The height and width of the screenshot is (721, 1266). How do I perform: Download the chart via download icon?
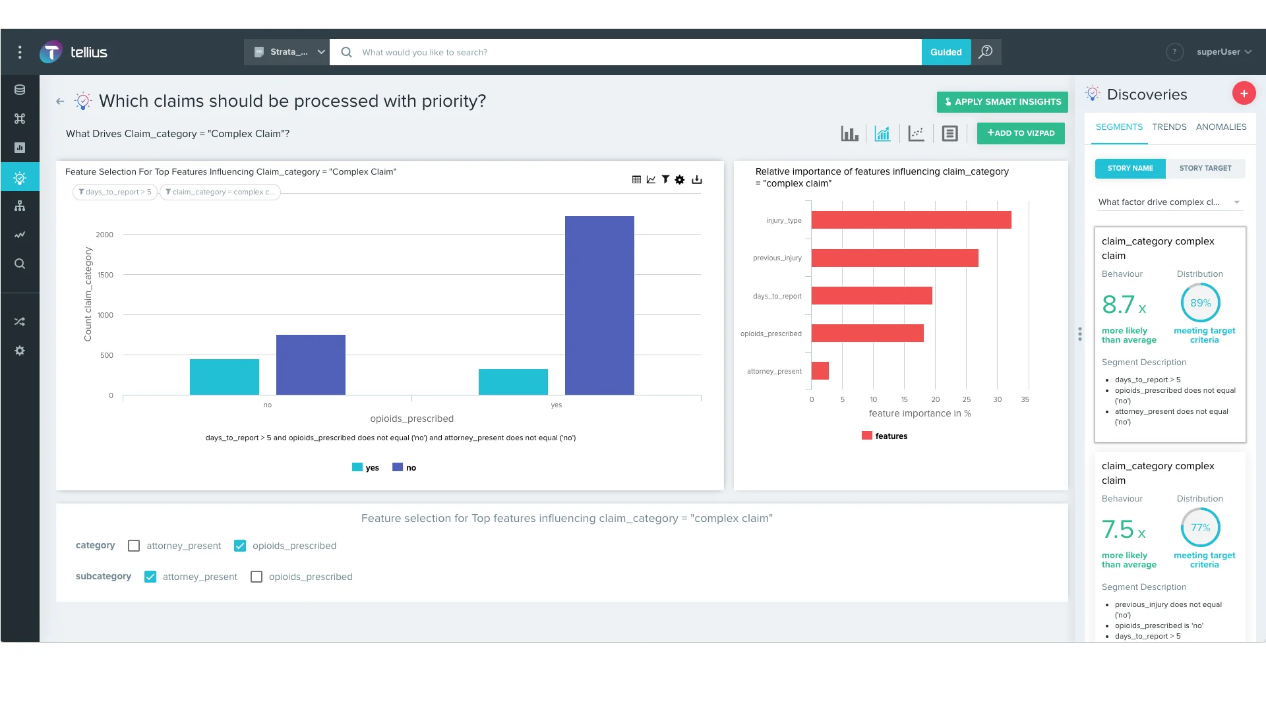697,179
